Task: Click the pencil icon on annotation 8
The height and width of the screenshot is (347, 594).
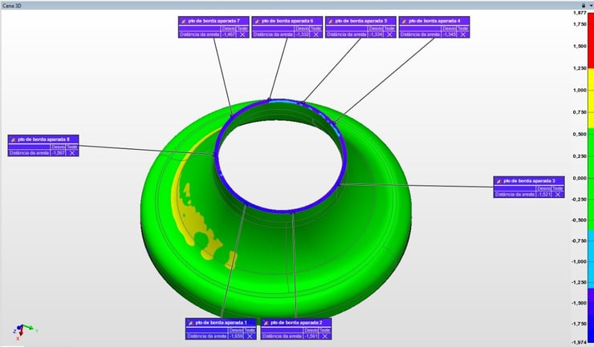Action: point(13,139)
